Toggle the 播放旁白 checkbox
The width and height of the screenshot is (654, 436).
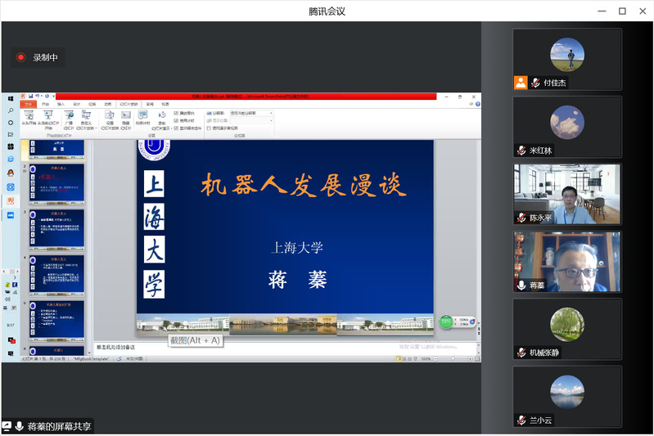[177, 113]
